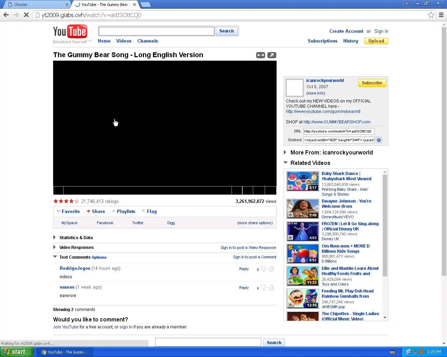447x357 pixels.
Task: Click the (more info) description expander
Action: 316,93
